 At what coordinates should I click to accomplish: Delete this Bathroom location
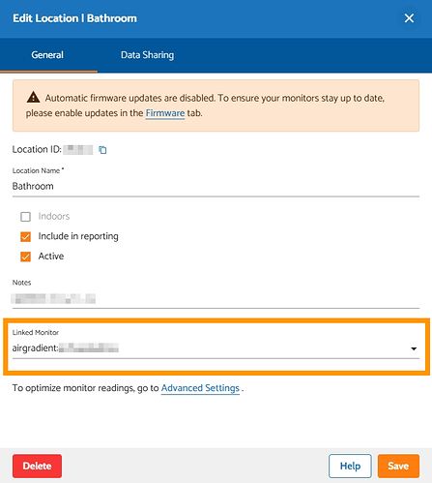pyautogui.click(x=37, y=466)
